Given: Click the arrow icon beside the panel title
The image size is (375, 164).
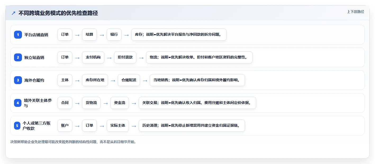Looking at the screenshot, I should click(13, 13).
